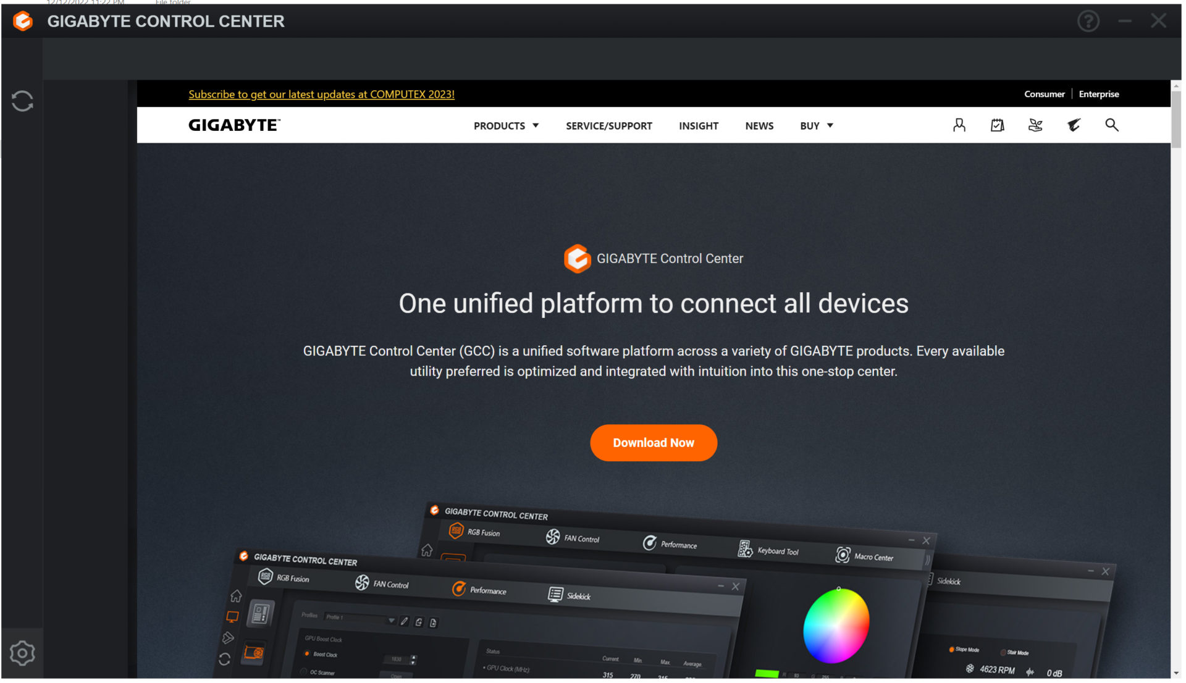The height and width of the screenshot is (683, 1186).
Task: Open the settings gear in sidebar
Action: (x=22, y=653)
